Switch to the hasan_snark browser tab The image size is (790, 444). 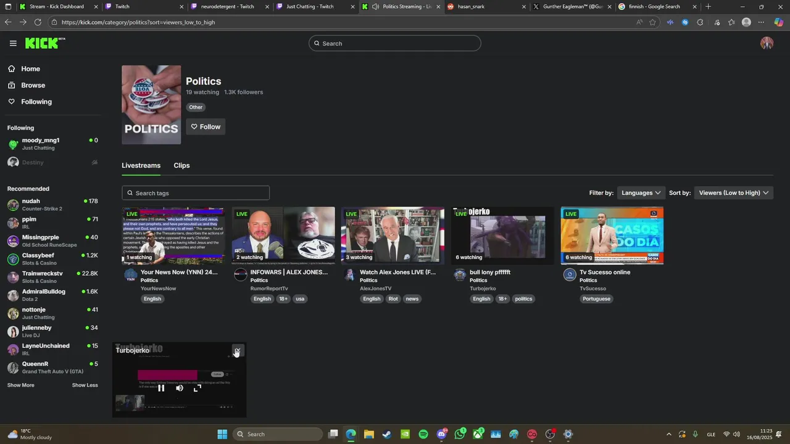coord(486,7)
